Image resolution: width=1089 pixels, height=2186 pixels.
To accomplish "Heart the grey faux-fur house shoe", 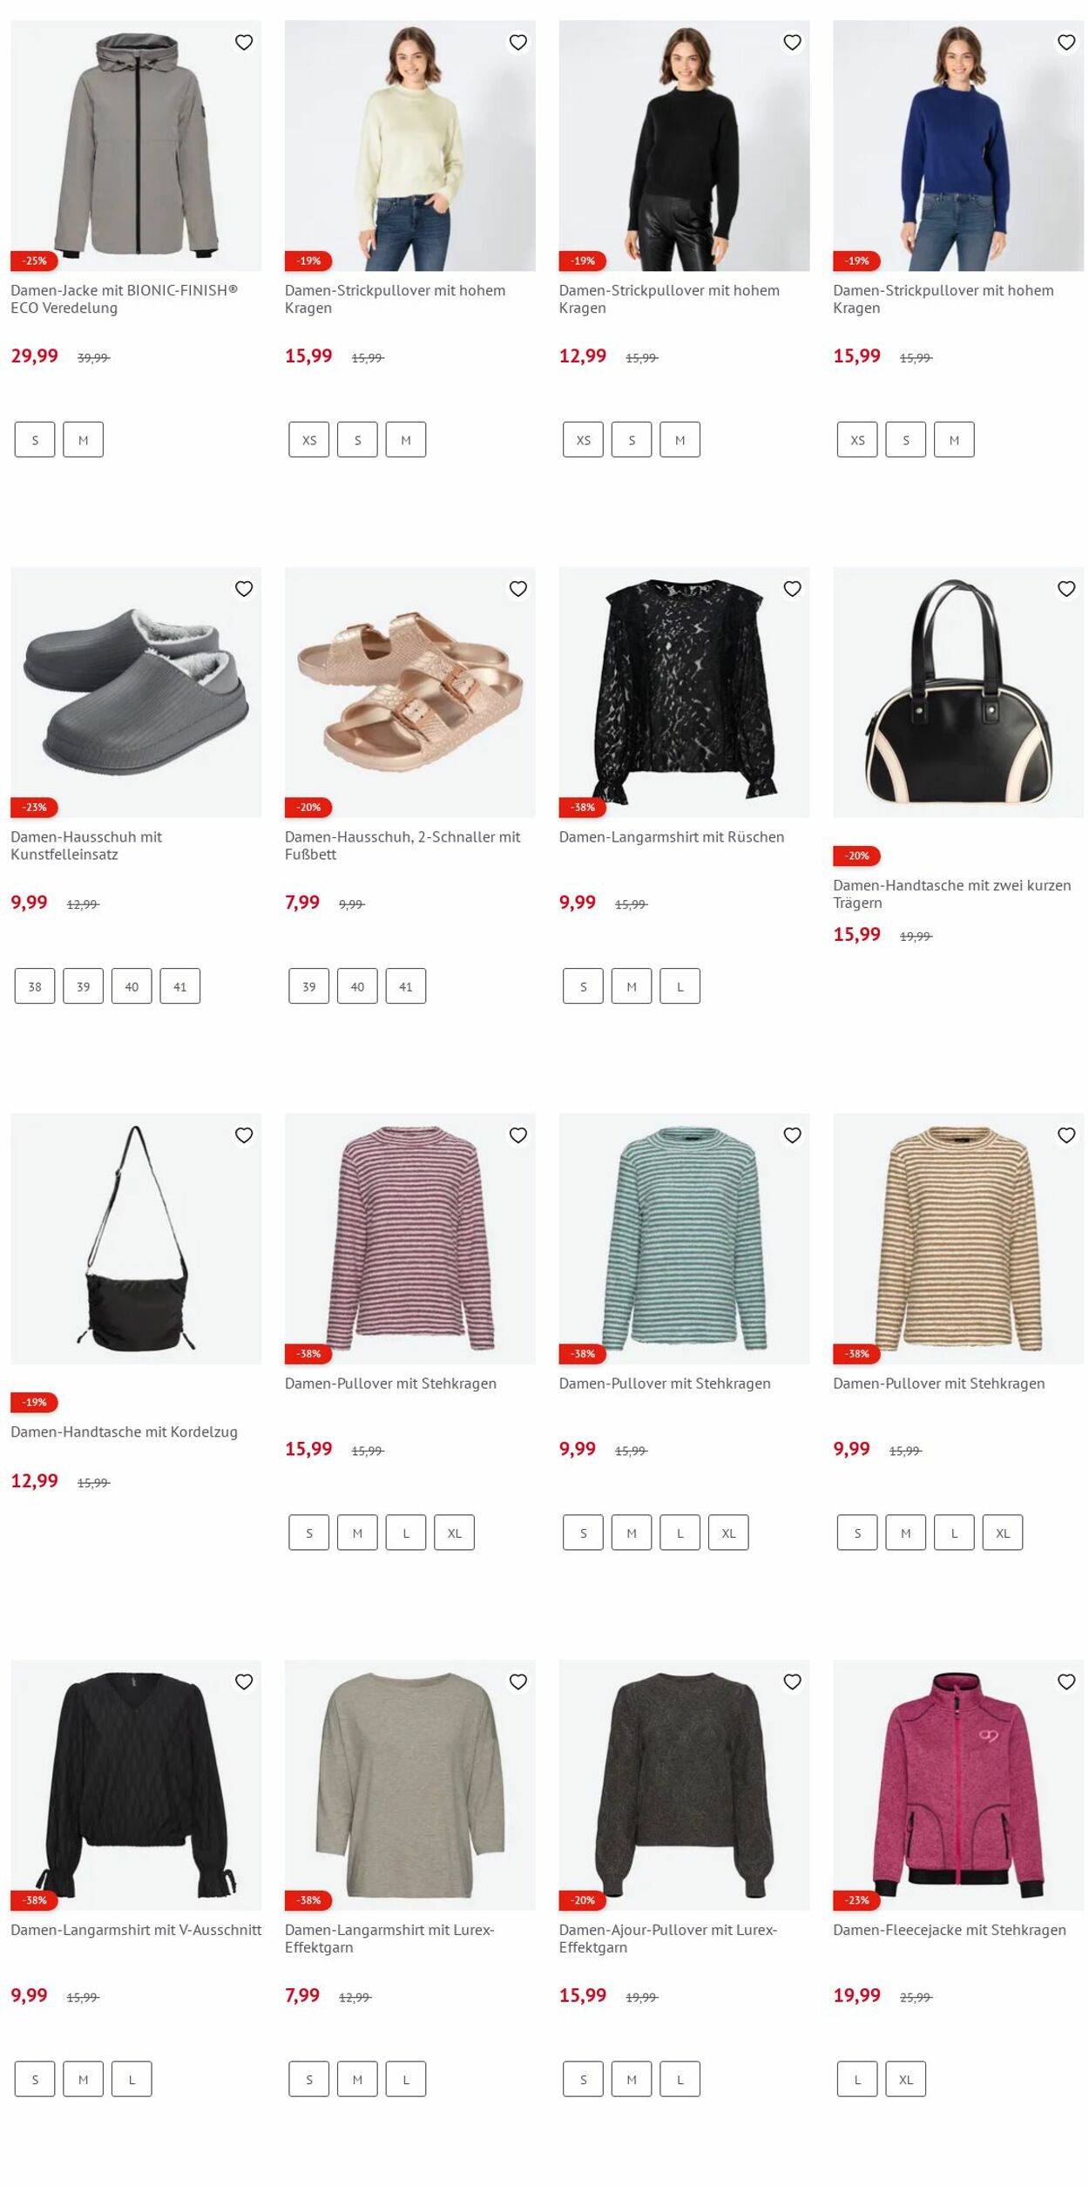I will point(244,589).
